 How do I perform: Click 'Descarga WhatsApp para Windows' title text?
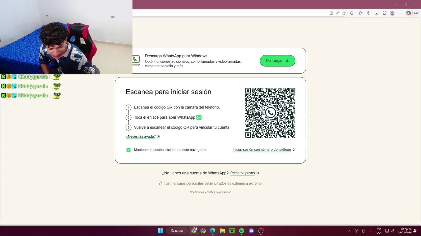pyautogui.click(x=176, y=56)
